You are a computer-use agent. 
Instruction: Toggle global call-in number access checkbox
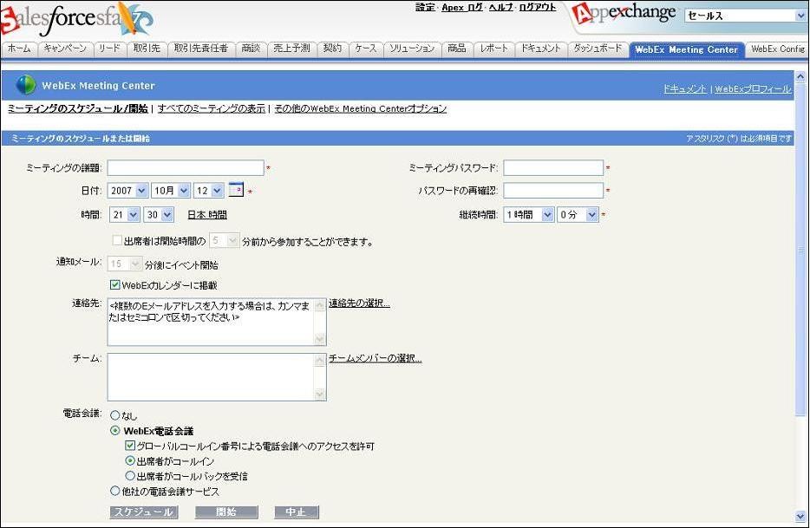[x=130, y=446]
